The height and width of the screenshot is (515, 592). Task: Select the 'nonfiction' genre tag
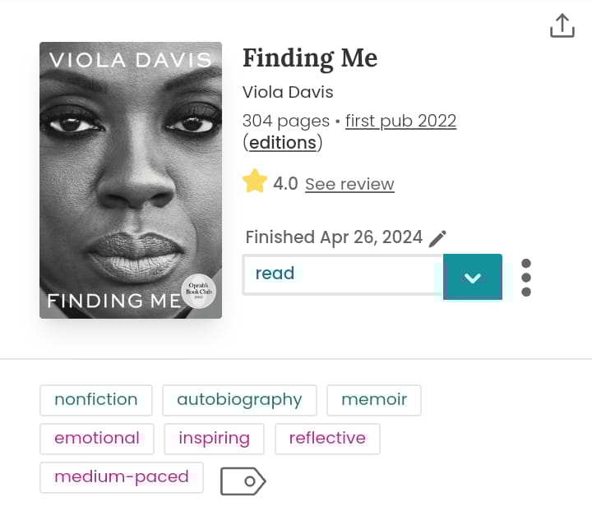click(96, 400)
